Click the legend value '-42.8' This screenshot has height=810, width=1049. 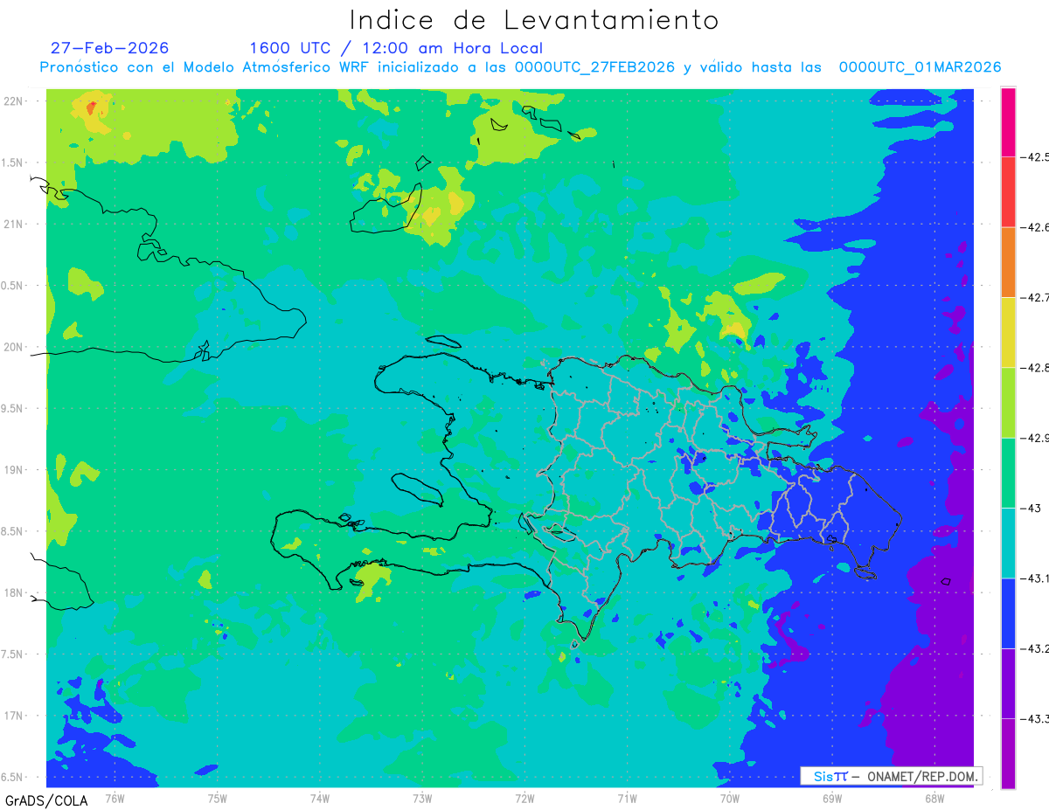pos(1034,368)
